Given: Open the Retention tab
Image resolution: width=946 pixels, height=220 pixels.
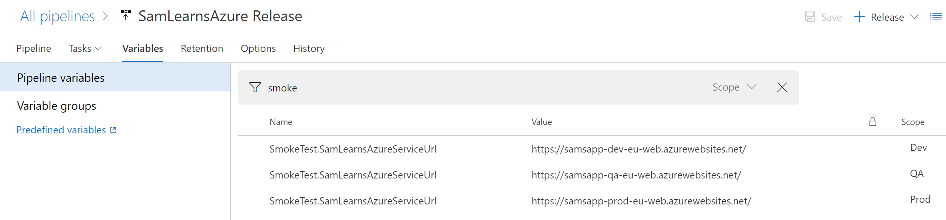Looking at the screenshot, I should [202, 48].
